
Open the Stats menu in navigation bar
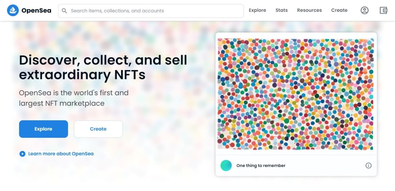coord(281,10)
